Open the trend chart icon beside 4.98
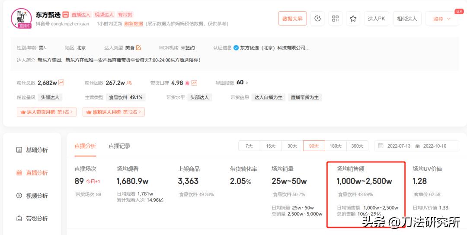Viewport: 467px width, 235px height. click(x=194, y=83)
